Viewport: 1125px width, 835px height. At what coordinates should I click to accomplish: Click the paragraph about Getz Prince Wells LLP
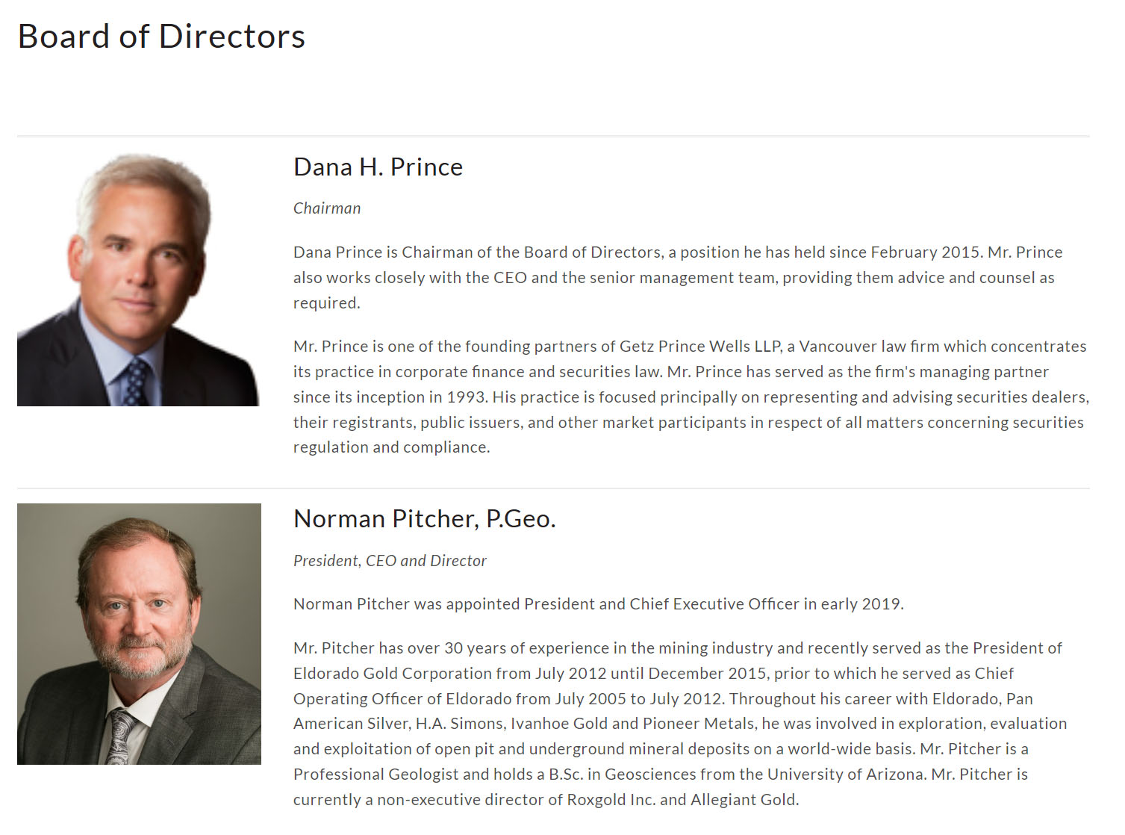[691, 397]
